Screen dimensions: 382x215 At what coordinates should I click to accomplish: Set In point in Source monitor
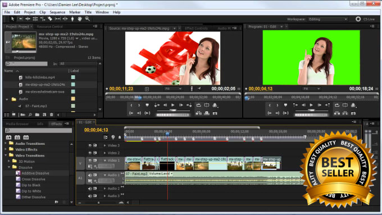[x=131, y=105]
